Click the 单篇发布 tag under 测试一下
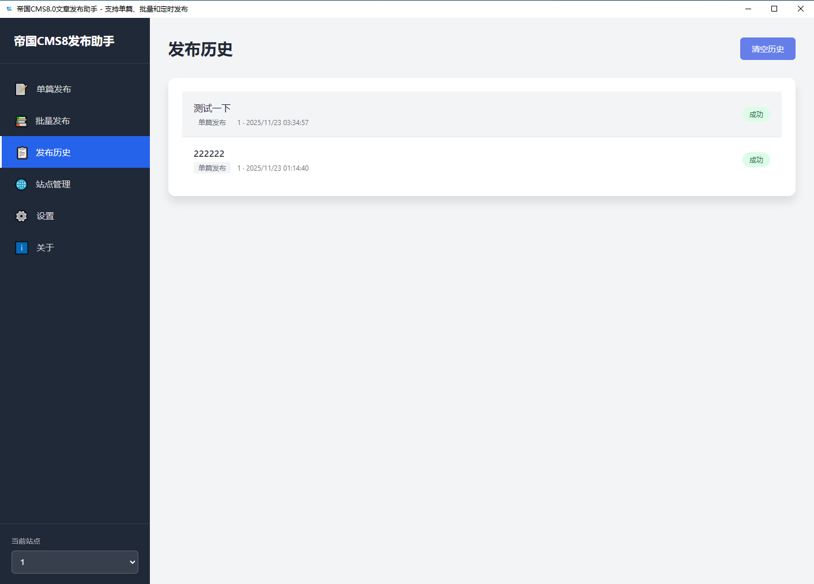The height and width of the screenshot is (584, 814). 212,123
